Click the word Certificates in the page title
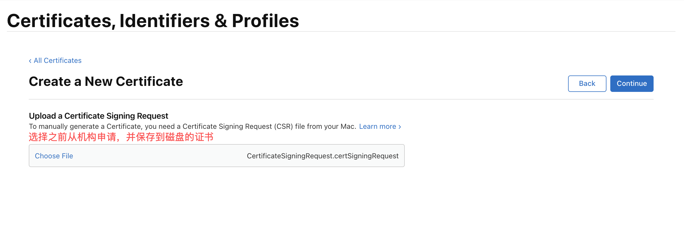The width and height of the screenshot is (684, 239). point(59,21)
